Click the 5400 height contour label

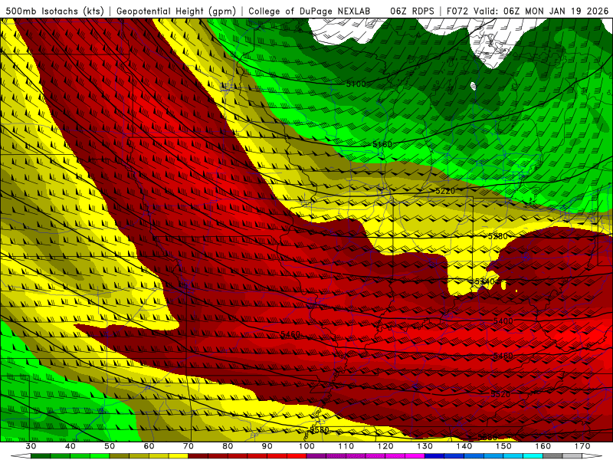503,321
